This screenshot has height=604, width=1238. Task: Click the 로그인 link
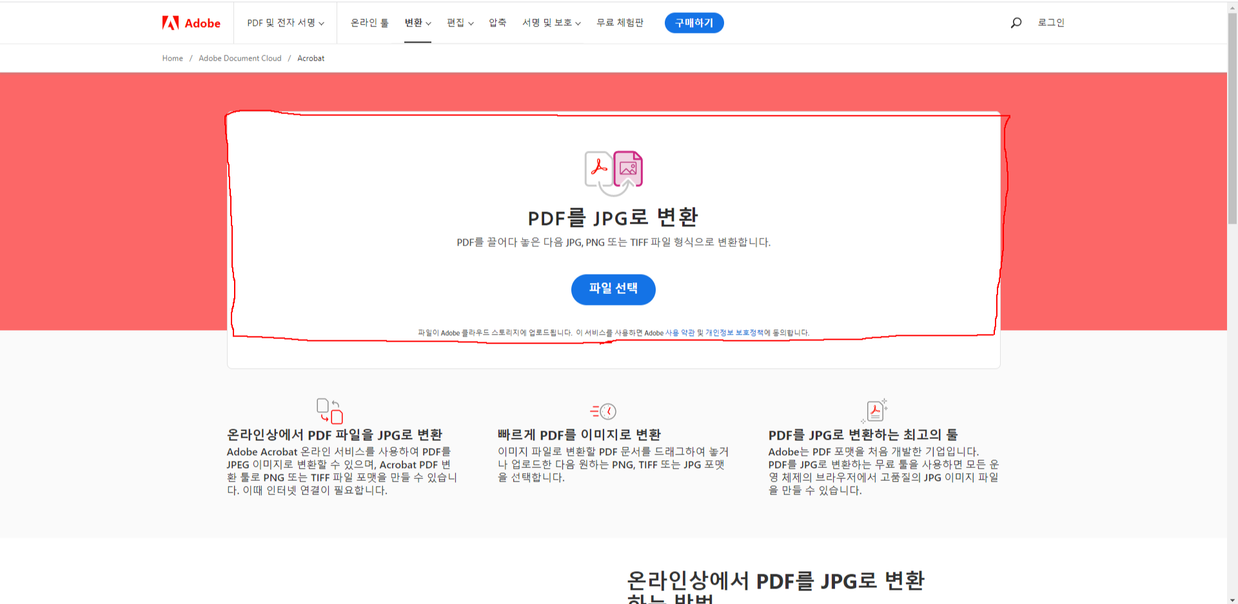pyautogui.click(x=1050, y=23)
